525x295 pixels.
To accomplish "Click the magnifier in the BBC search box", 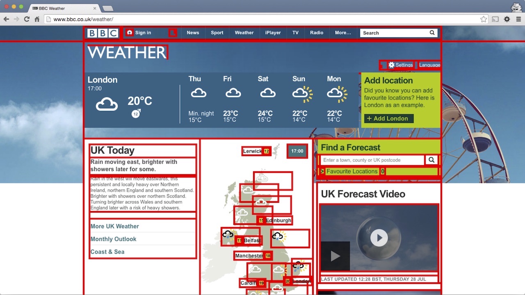I will pyautogui.click(x=432, y=33).
